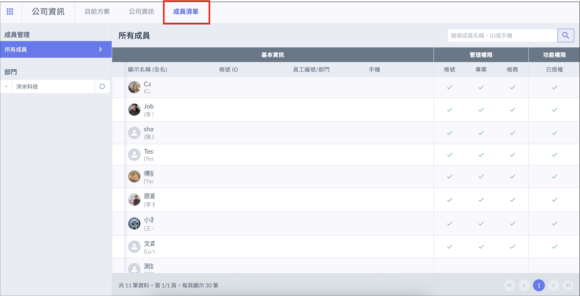The image size is (580, 296).
Task: Toggle account permission check for Ca row
Action: (x=450, y=87)
